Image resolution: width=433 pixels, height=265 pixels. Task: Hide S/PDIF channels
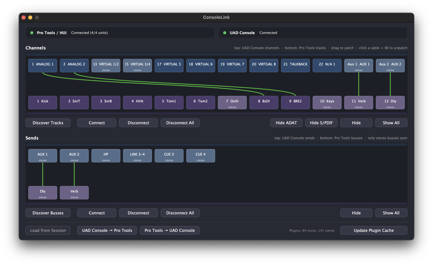321,123
